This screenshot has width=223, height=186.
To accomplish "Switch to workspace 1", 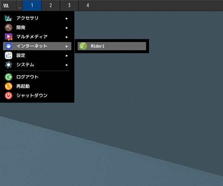I will click(32, 6).
